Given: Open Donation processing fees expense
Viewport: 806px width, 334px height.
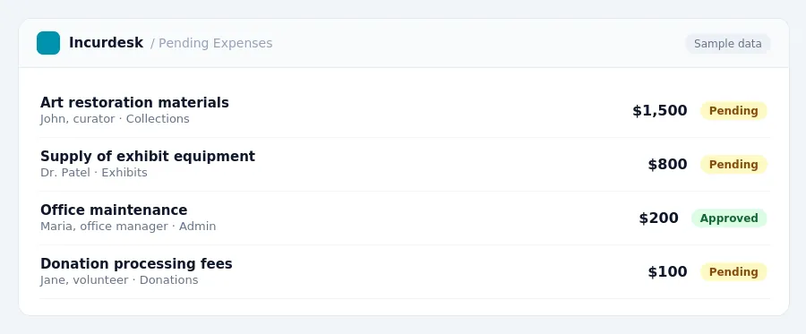Looking at the screenshot, I should (x=136, y=263).
